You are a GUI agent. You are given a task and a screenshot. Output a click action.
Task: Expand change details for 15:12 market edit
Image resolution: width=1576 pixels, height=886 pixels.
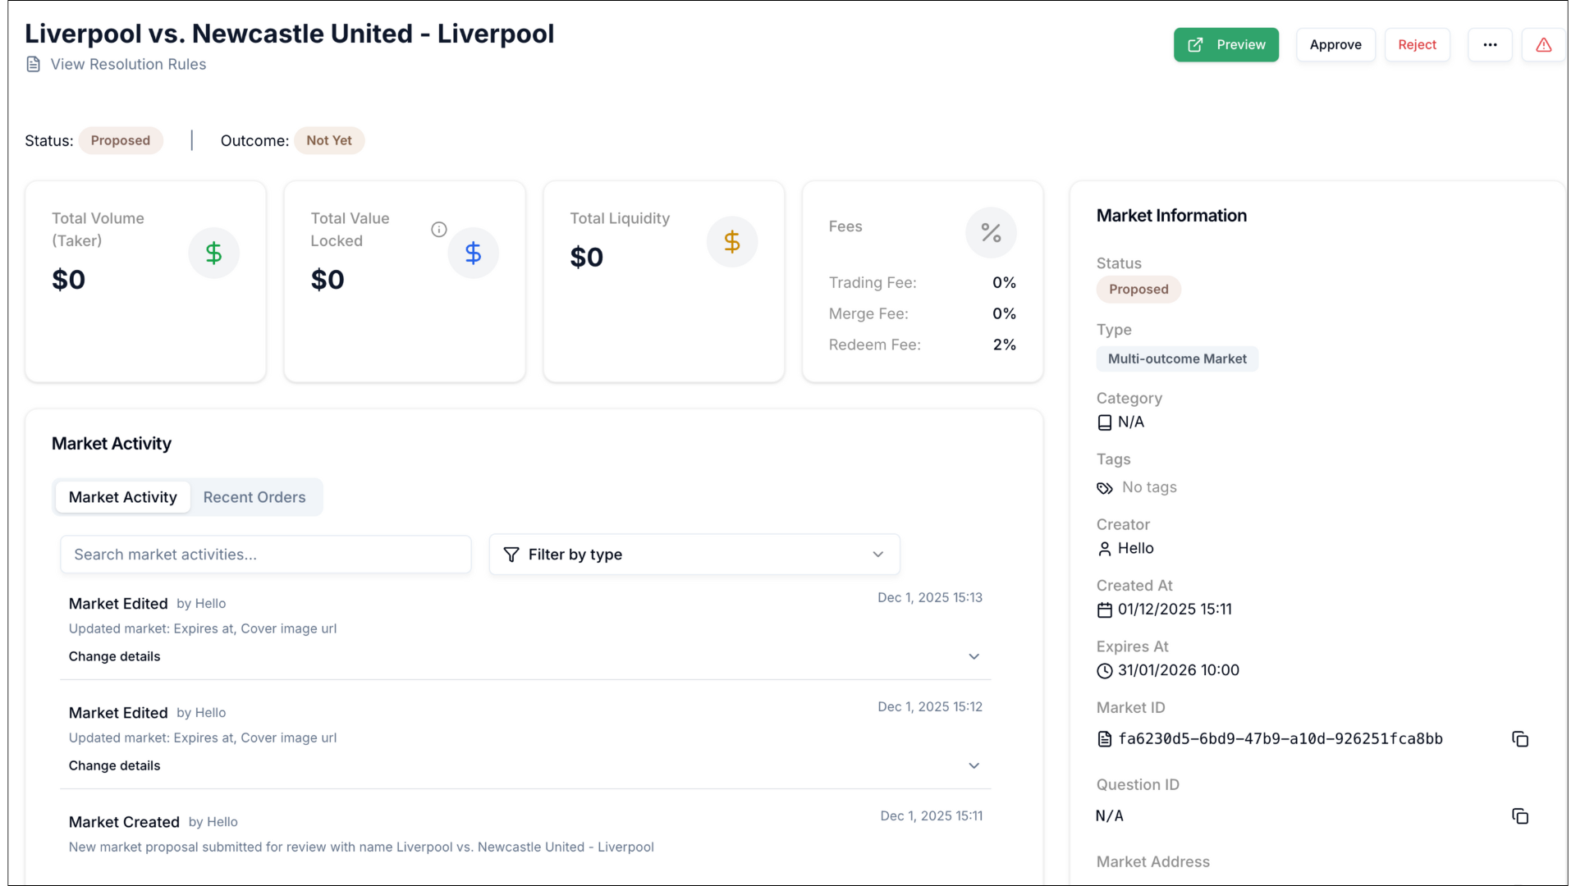[x=974, y=765]
